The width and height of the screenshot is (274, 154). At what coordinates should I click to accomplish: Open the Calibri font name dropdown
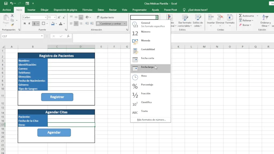click(45, 17)
